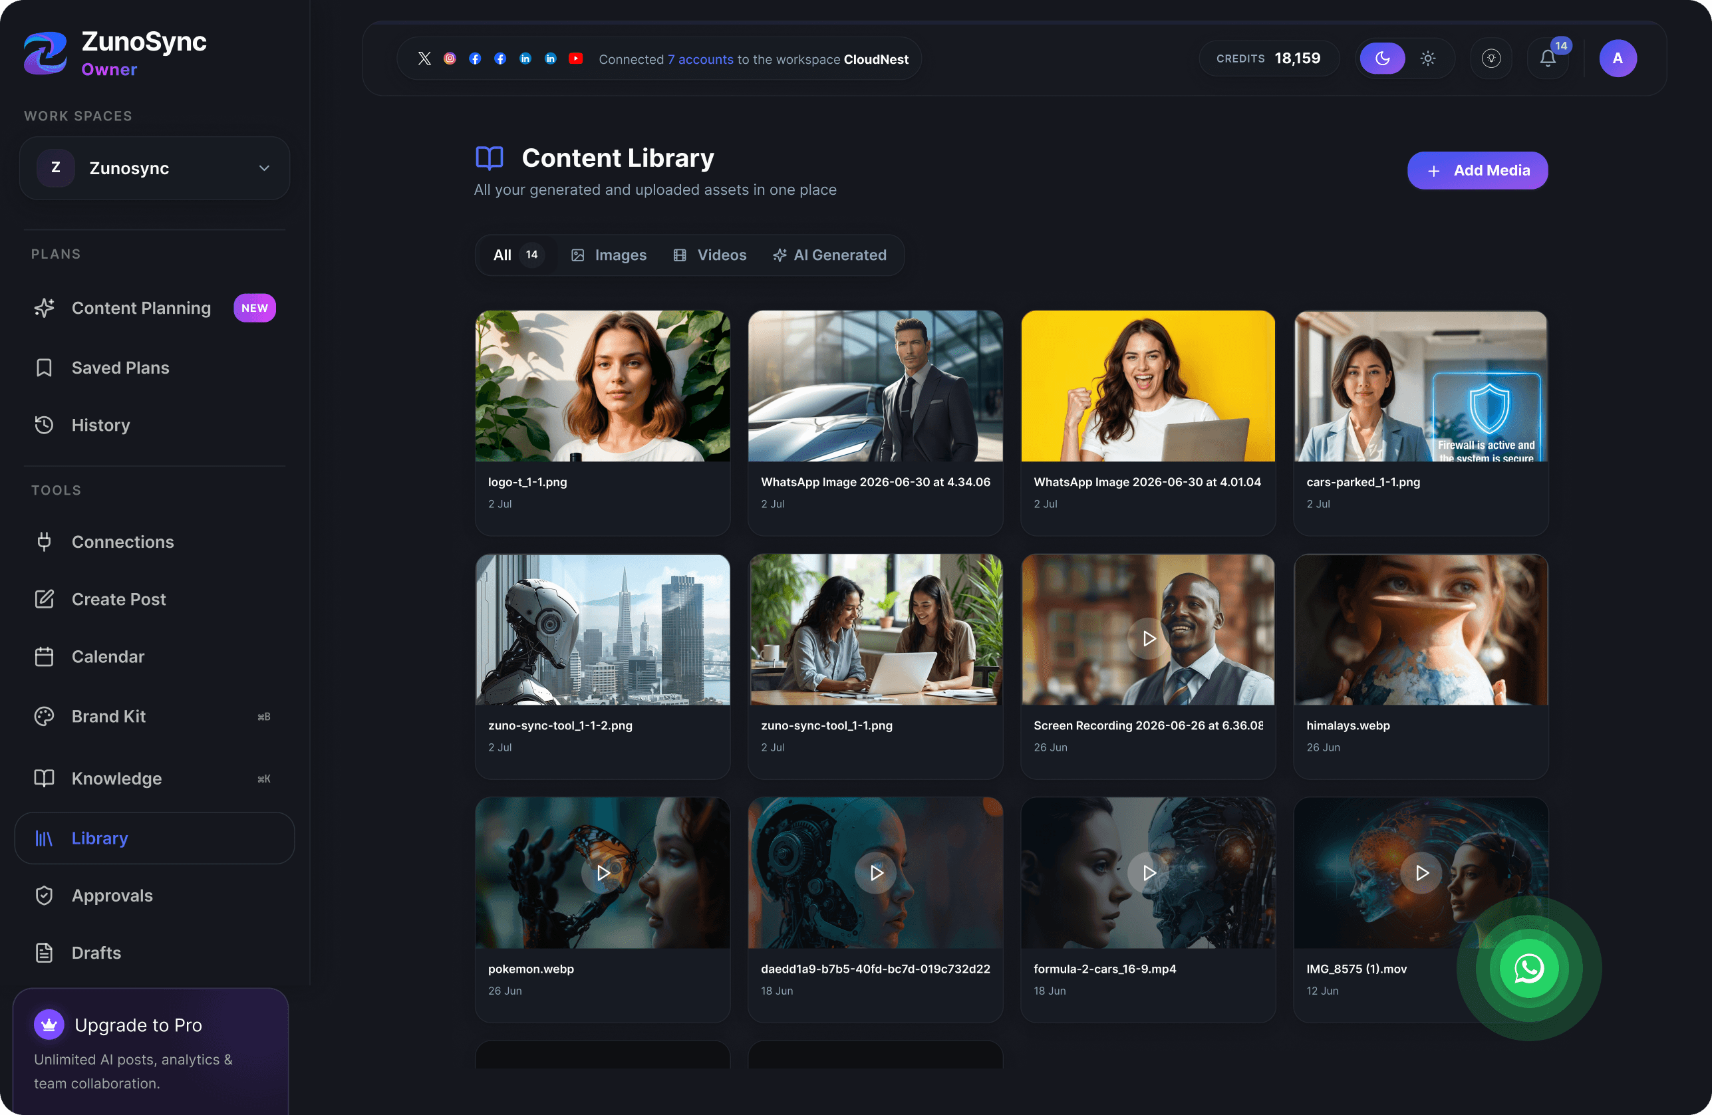
Task: Play the formula-2-cars_16-9.mp4 video
Action: click(1148, 873)
